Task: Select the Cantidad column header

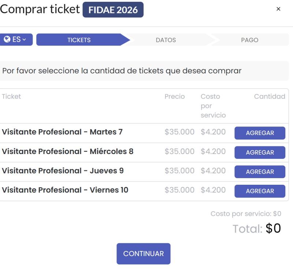Action: tap(270, 96)
